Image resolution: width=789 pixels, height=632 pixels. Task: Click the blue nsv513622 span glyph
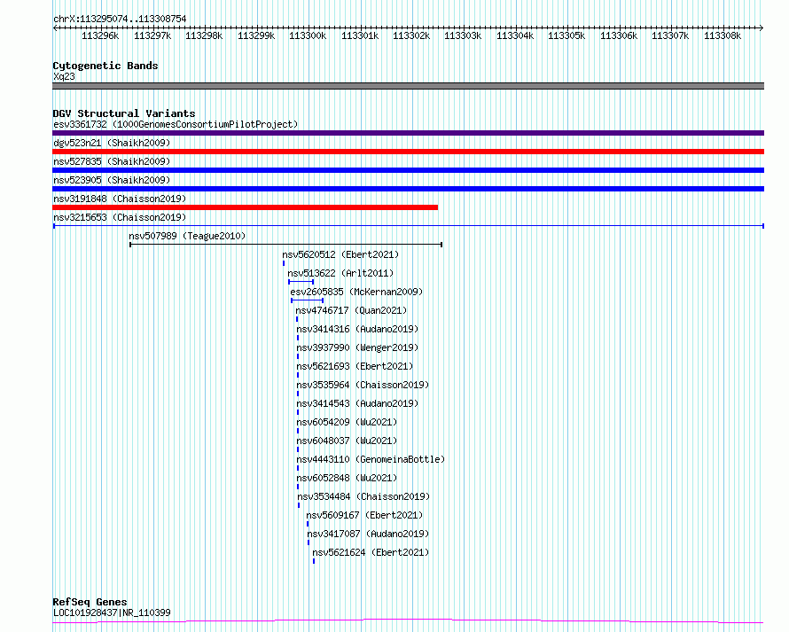pyautogui.click(x=301, y=282)
